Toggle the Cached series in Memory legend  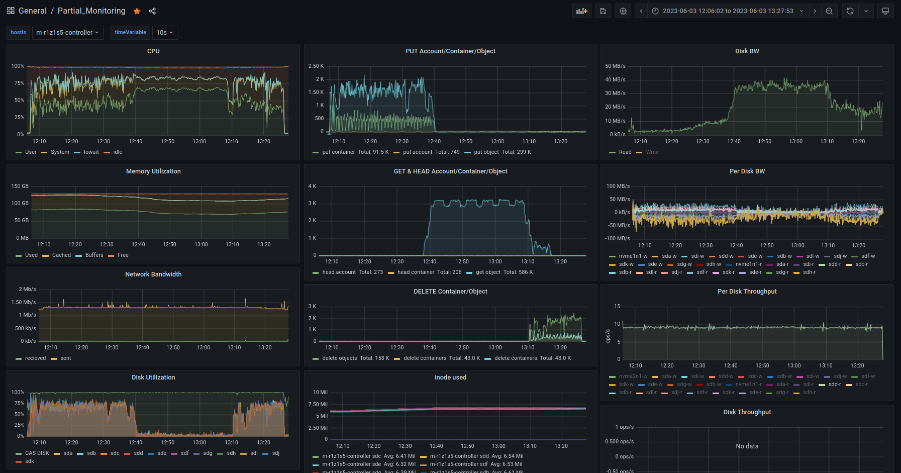pyautogui.click(x=61, y=255)
